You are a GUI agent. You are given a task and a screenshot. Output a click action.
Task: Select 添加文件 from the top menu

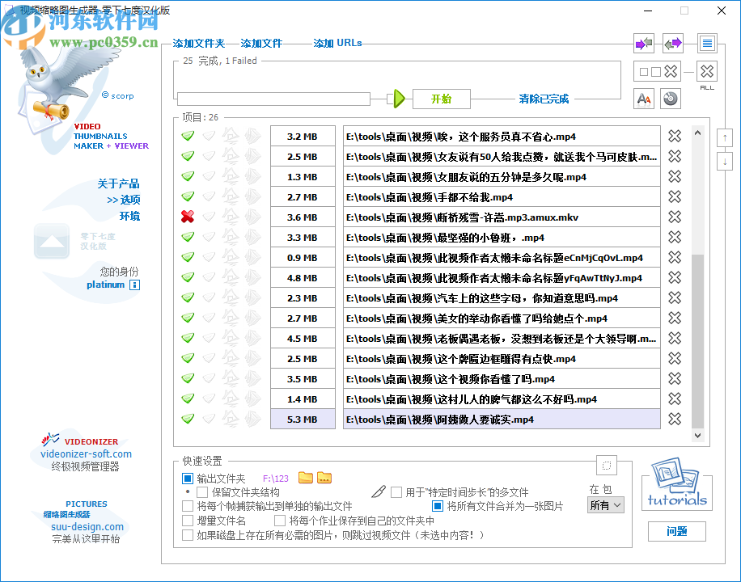(x=260, y=43)
